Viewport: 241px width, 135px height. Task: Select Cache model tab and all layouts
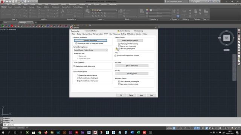(78, 81)
